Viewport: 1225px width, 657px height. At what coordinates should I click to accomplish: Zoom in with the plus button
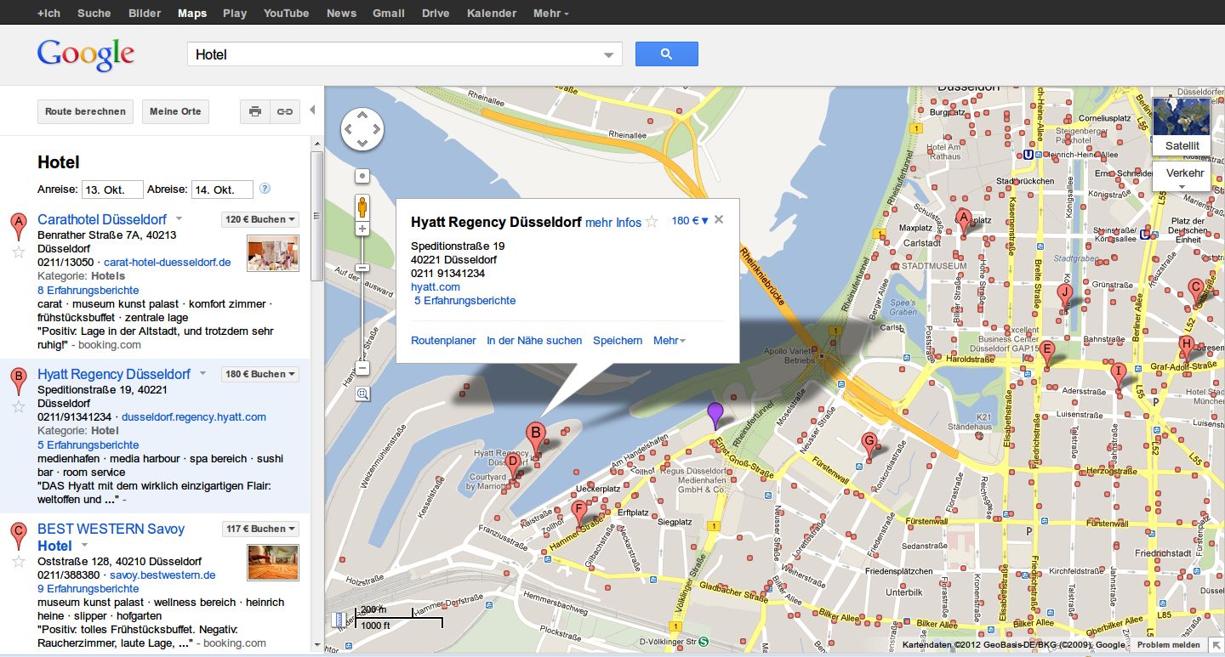tap(362, 229)
